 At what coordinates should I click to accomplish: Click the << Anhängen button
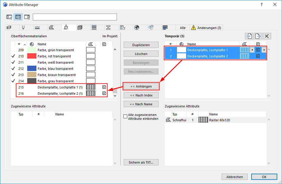[x=141, y=86]
